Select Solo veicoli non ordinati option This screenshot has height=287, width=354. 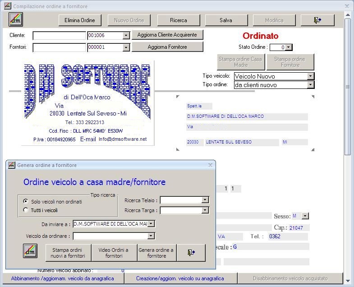26,201
